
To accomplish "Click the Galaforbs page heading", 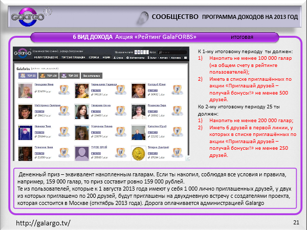I will (x=23, y=69).
